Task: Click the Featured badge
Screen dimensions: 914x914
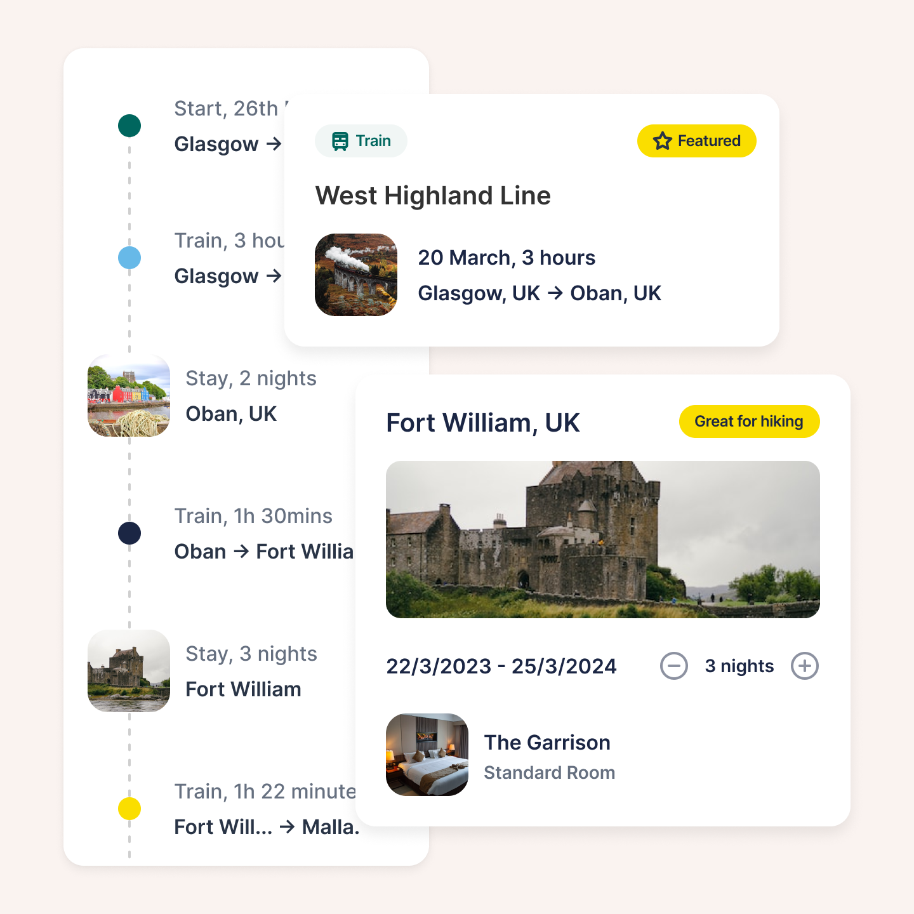Action: [x=697, y=141]
